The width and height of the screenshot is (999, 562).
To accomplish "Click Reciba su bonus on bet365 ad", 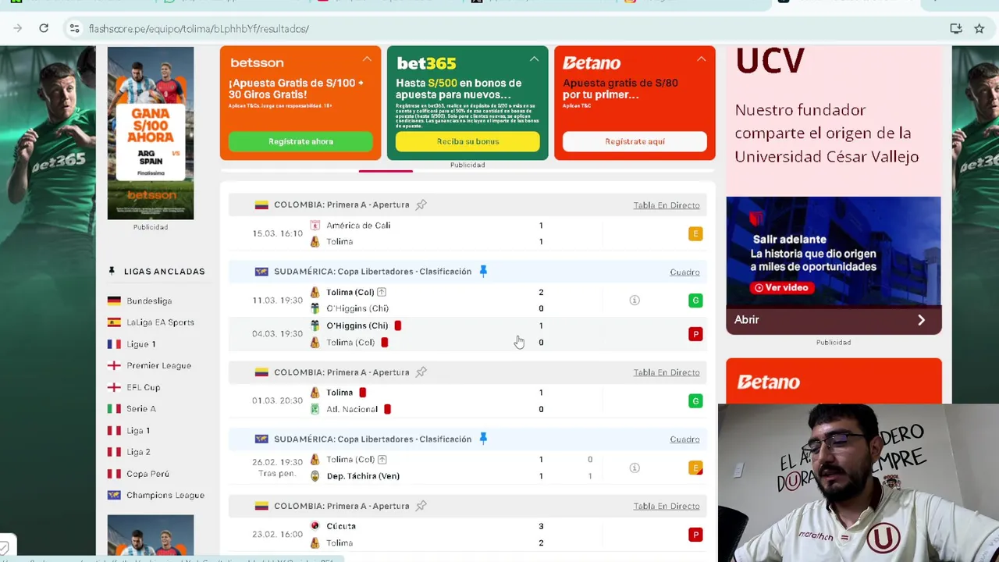I will click(468, 141).
